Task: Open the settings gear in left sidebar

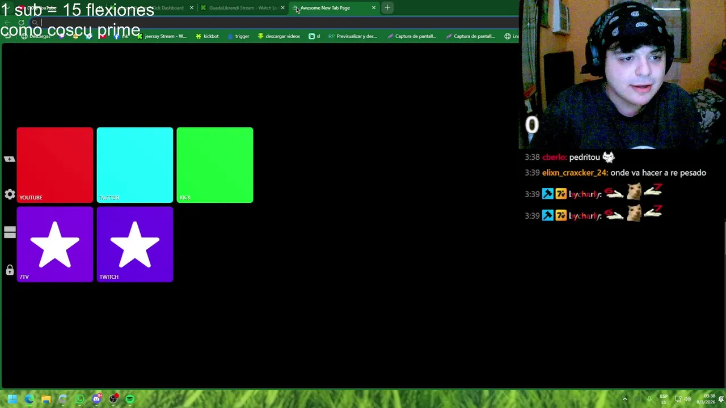Action: point(10,195)
